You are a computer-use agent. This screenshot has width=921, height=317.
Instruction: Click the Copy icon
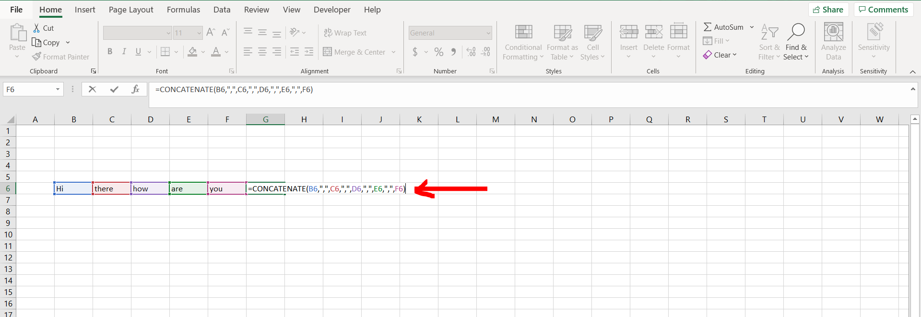tap(36, 42)
